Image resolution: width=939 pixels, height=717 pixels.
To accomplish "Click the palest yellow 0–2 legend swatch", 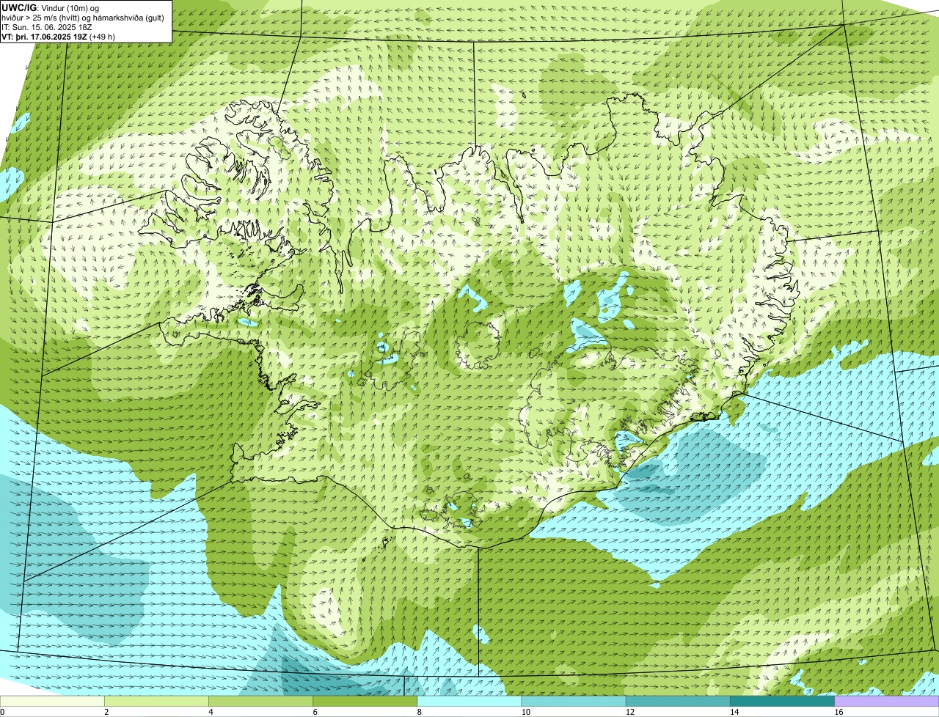I will click(53, 702).
